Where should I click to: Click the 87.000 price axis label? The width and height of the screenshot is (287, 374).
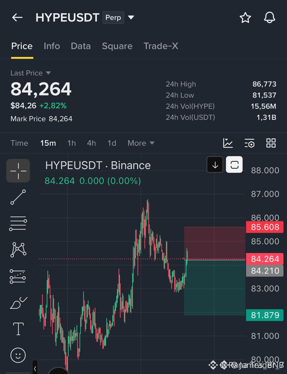(x=265, y=194)
